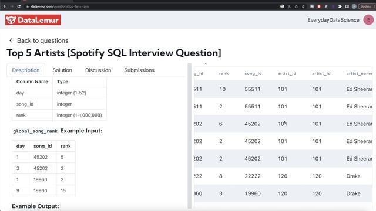376x211 pixels.
Task: Go back with the browser back arrow
Action: (5, 6)
